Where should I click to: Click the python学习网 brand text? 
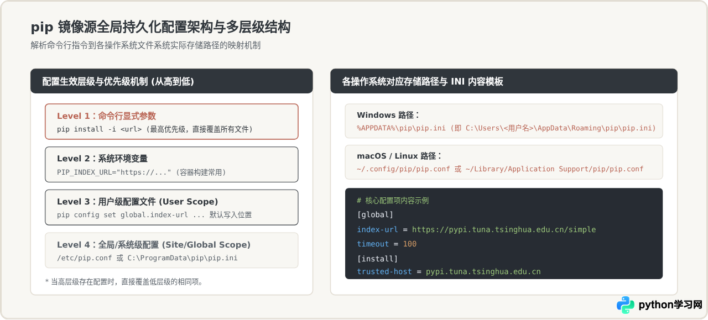670,305
